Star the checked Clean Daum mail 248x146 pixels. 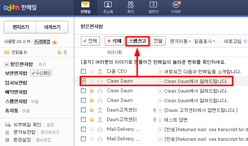(92, 81)
